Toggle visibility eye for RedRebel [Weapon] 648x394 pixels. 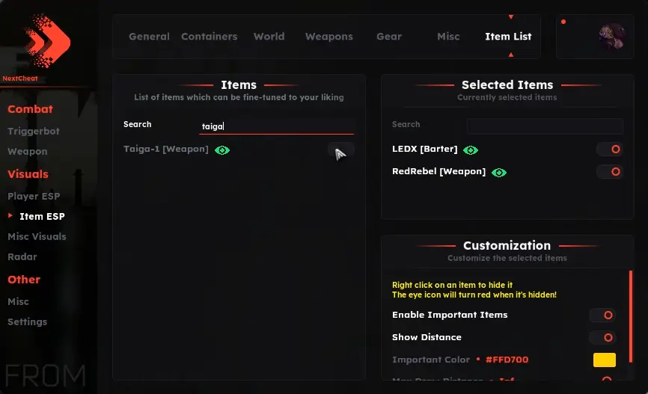click(x=499, y=172)
